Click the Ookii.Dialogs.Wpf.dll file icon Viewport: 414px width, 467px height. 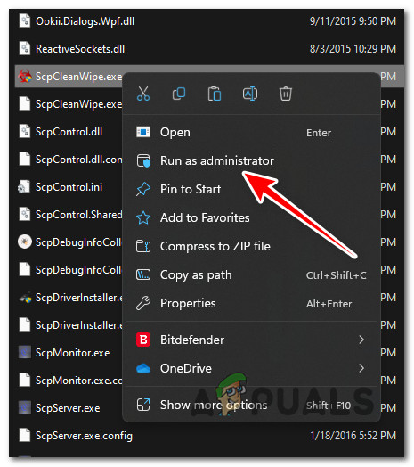click(25, 20)
